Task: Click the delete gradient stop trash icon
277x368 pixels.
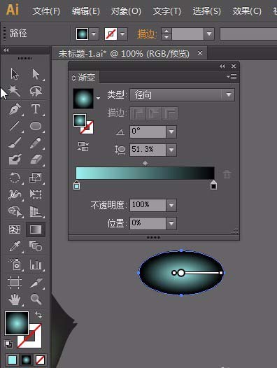Action: 227,174
